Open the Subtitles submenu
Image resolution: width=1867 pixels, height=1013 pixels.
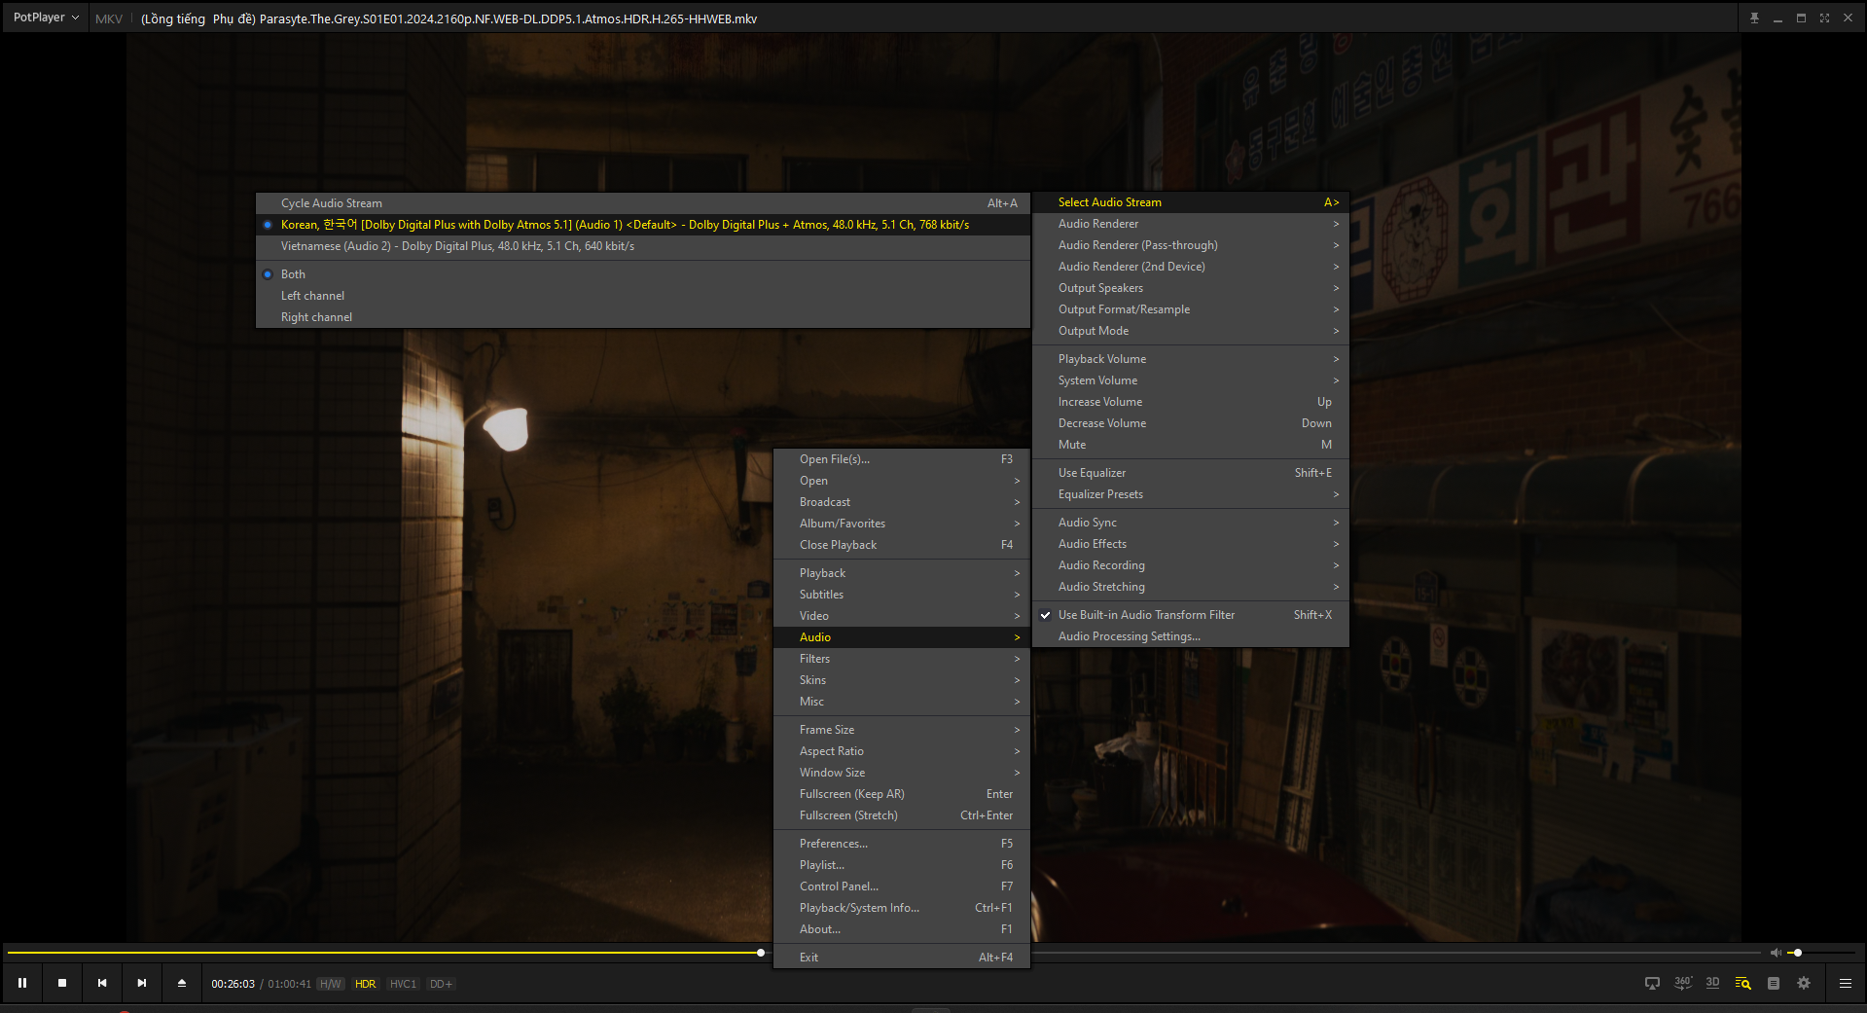(x=902, y=595)
